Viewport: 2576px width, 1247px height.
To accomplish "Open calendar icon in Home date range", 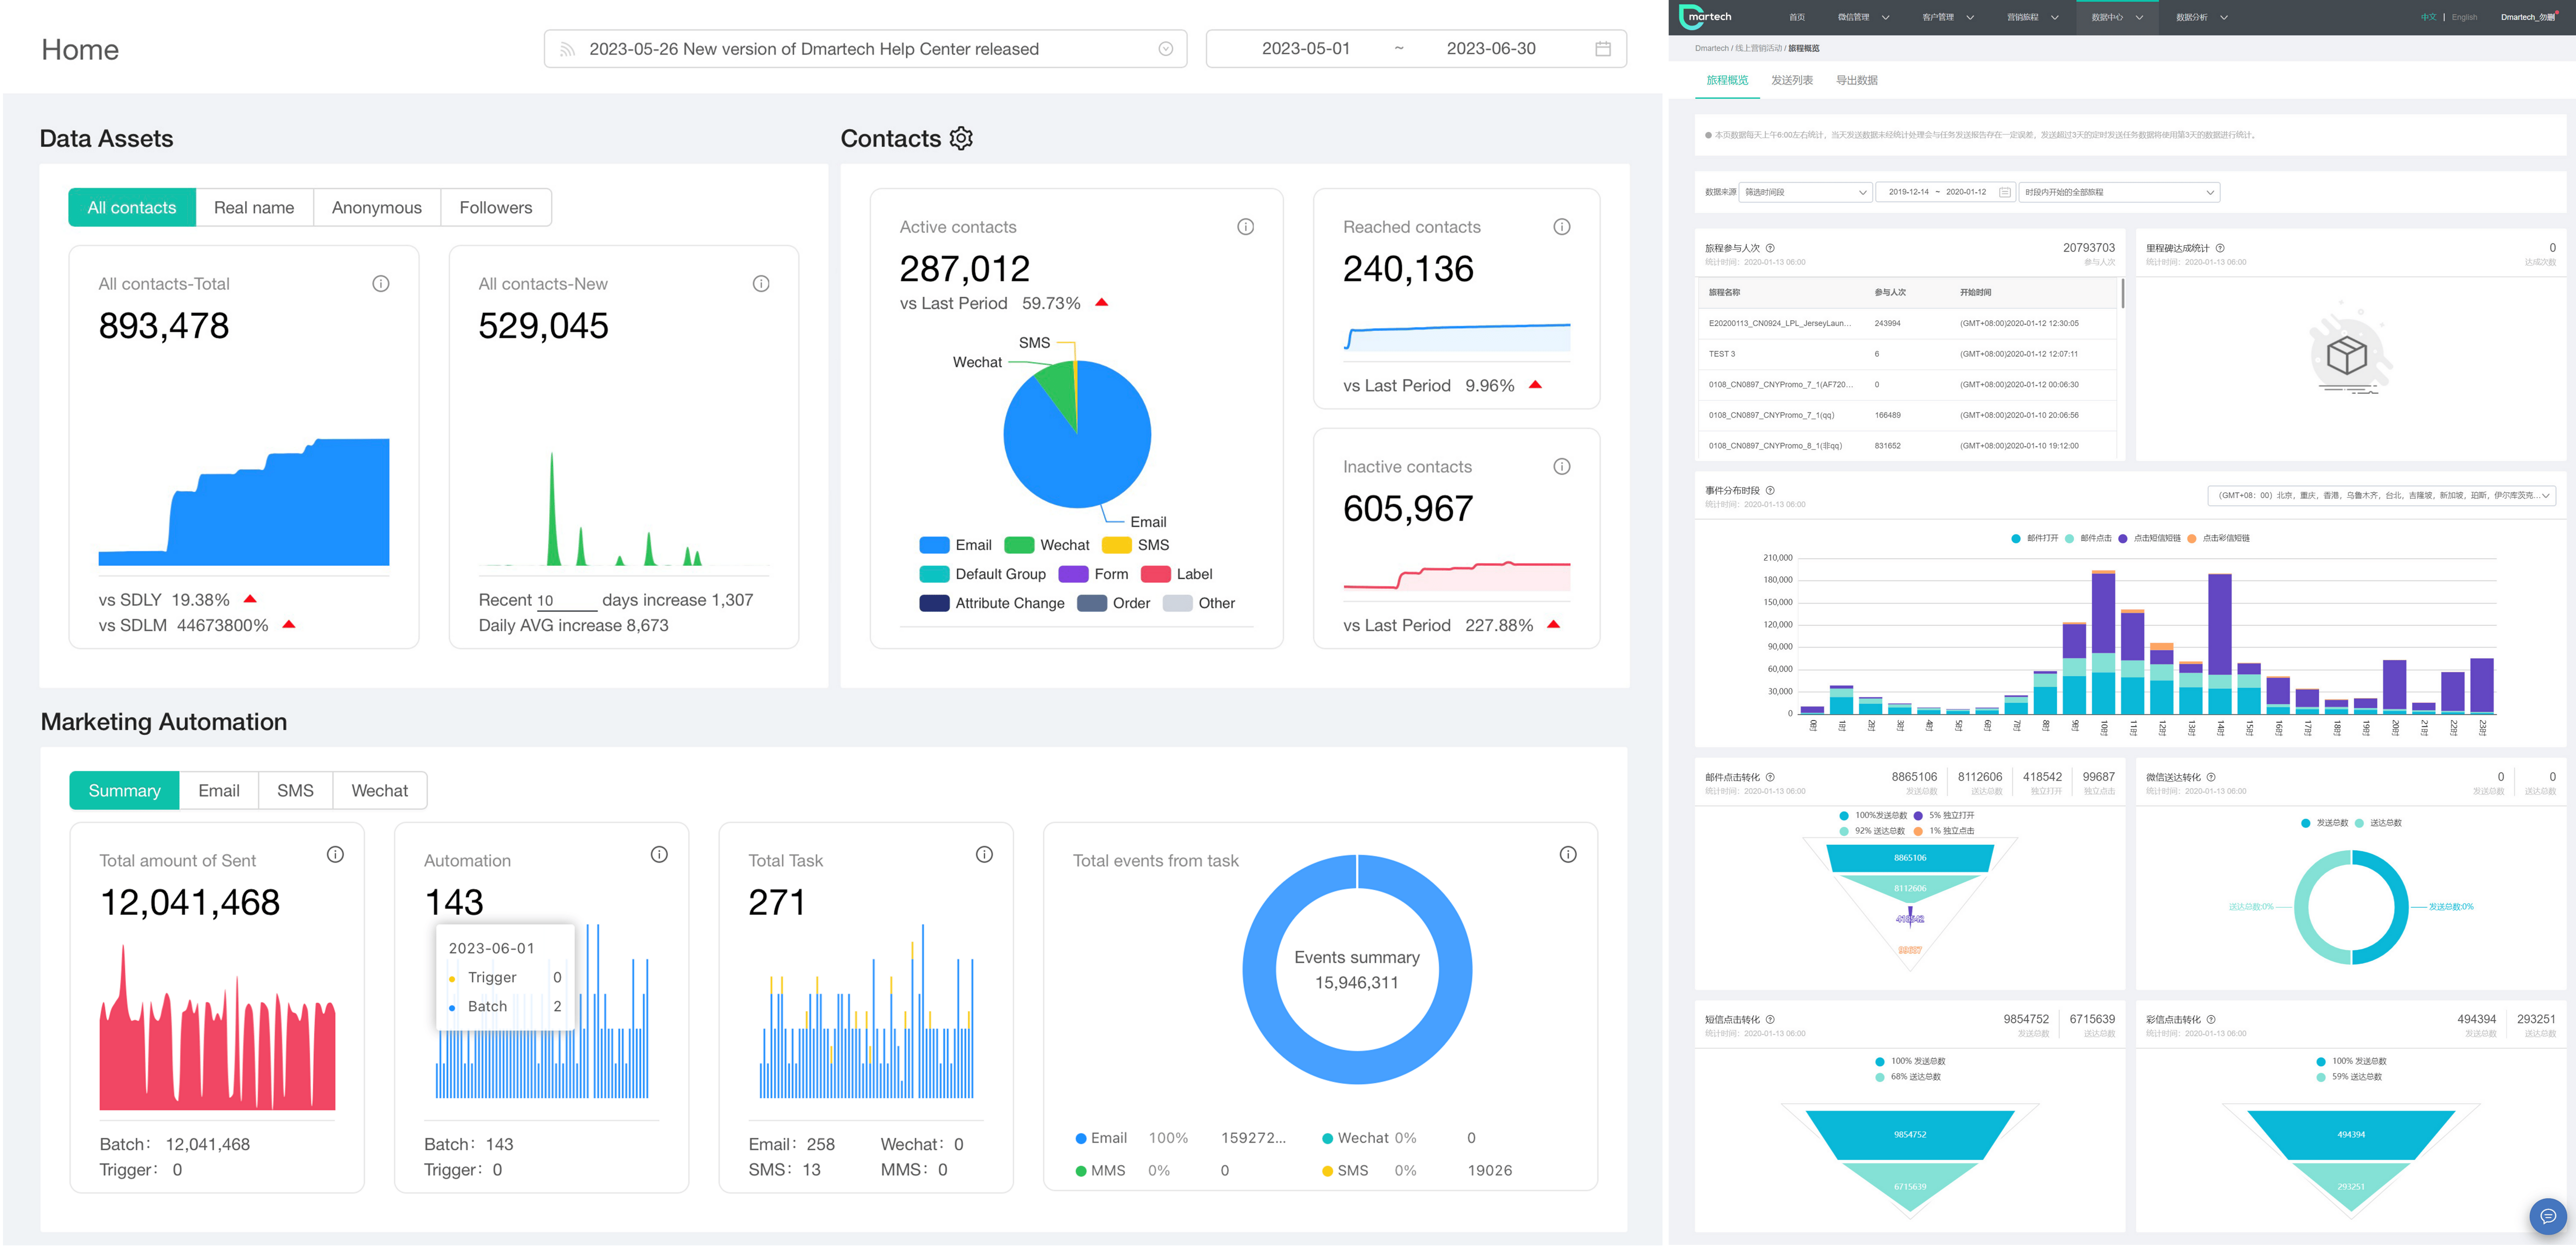I will click(1603, 49).
